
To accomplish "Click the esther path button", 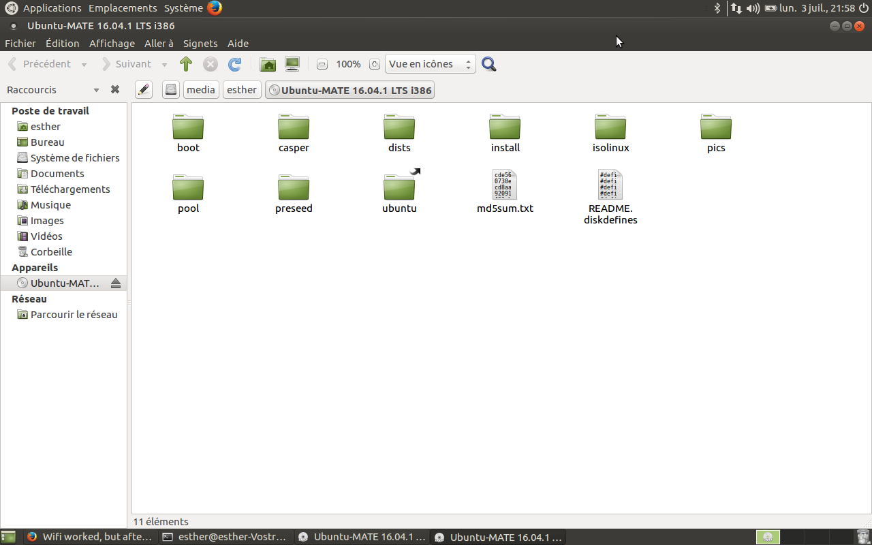I will point(242,89).
